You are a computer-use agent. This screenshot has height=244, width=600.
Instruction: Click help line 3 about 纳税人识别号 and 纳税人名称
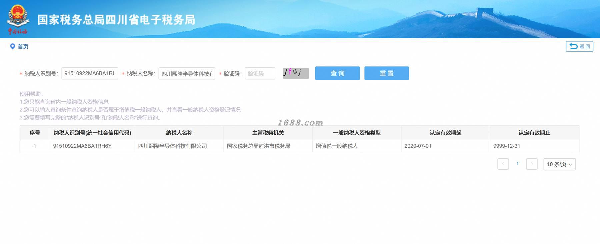point(91,118)
